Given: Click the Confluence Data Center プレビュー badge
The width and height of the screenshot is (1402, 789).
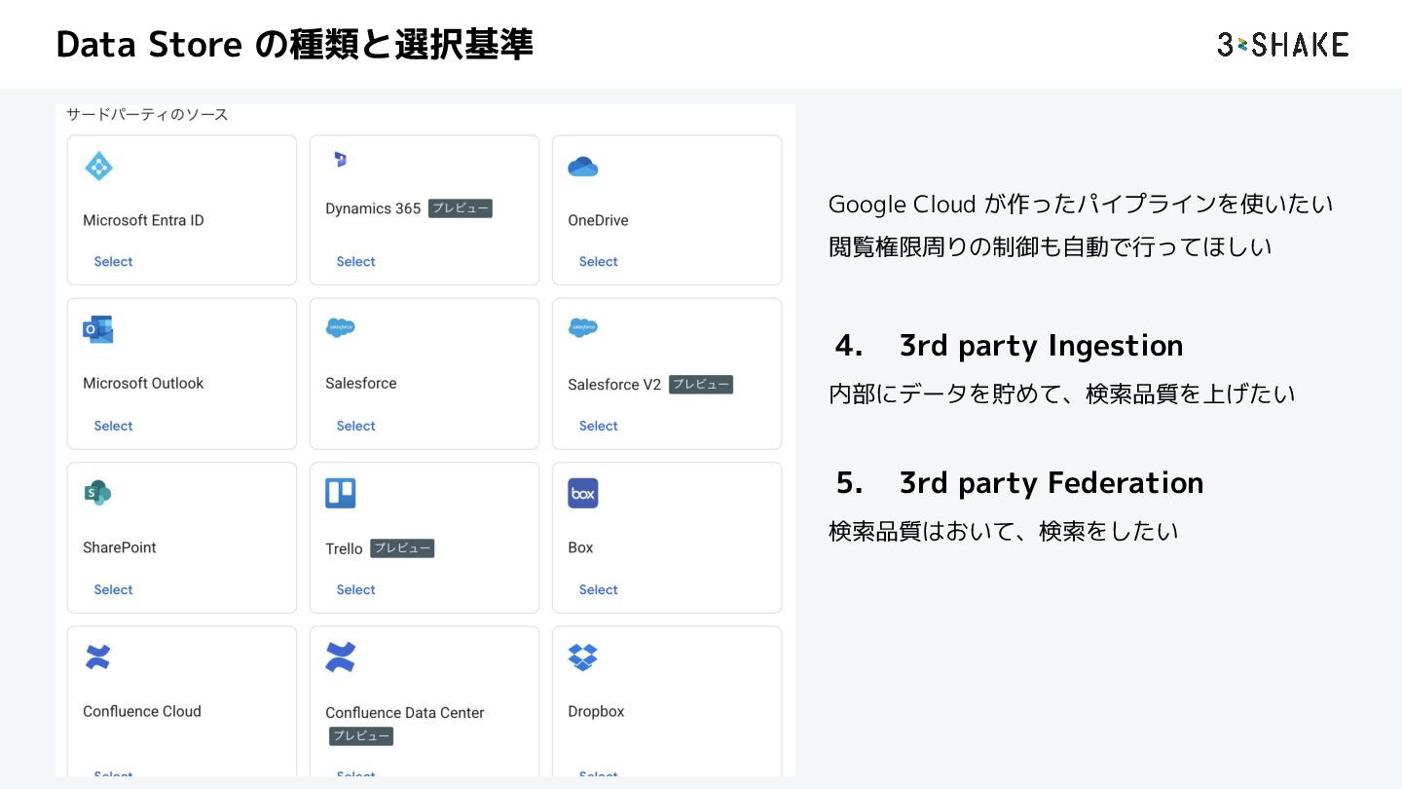Looking at the screenshot, I should point(361,735).
